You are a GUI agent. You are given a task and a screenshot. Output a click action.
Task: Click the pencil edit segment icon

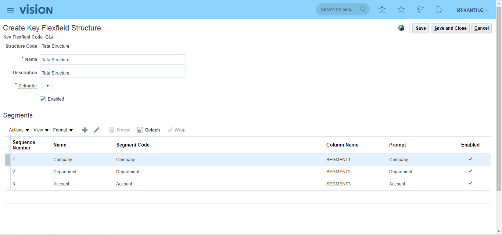point(97,130)
